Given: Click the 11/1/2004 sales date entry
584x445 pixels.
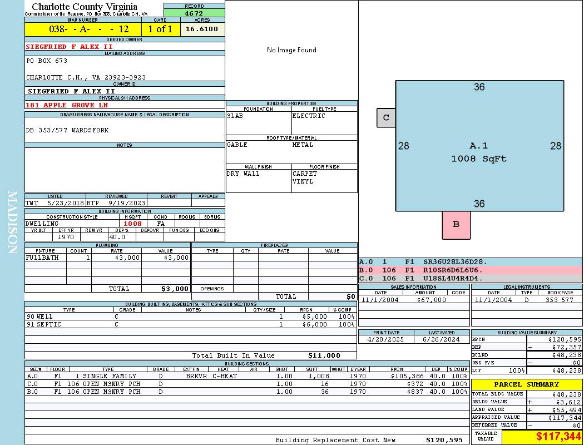Looking at the screenshot, I should coord(381,300).
